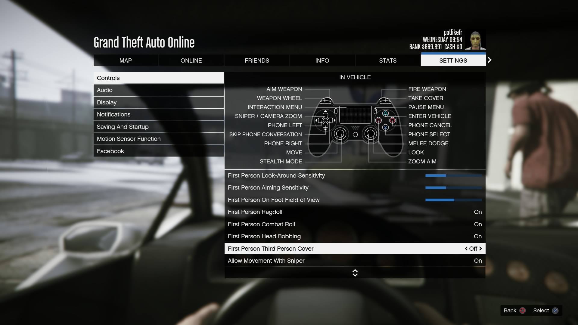The height and width of the screenshot is (325, 578).
Task: Expand First Person Third Person Cover options
Action: [481, 248]
